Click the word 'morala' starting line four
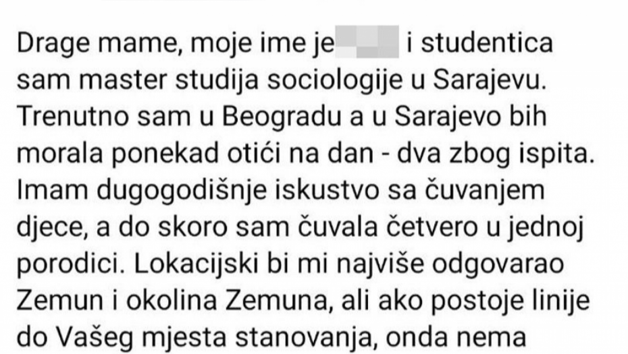 [x=60, y=153]
